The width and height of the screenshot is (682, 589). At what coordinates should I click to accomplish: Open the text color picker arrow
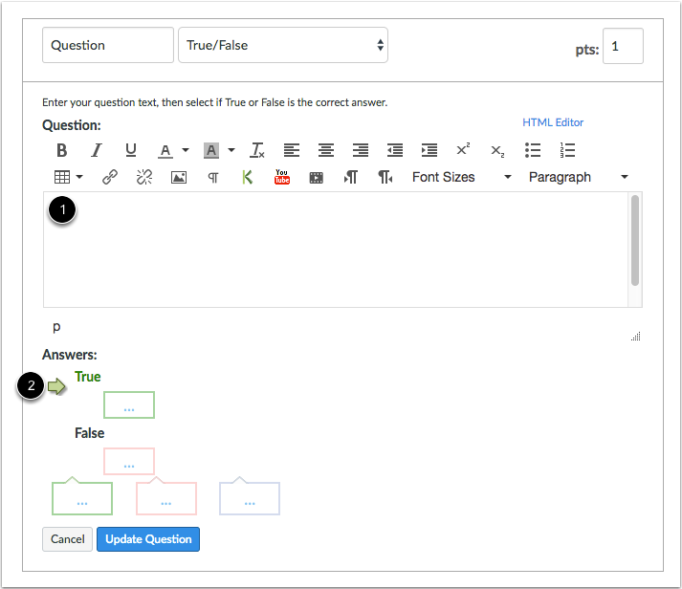(x=185, y=150)
